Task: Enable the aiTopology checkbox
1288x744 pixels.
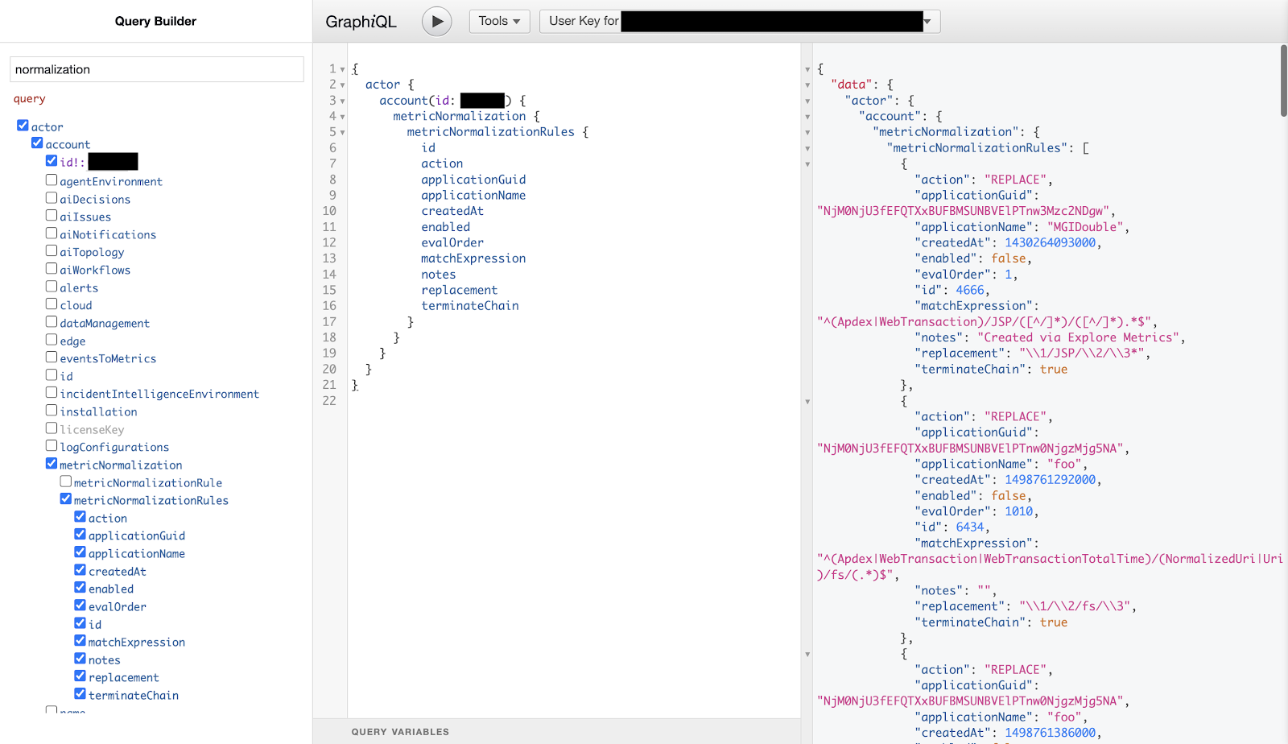Action: coord(52,251)
